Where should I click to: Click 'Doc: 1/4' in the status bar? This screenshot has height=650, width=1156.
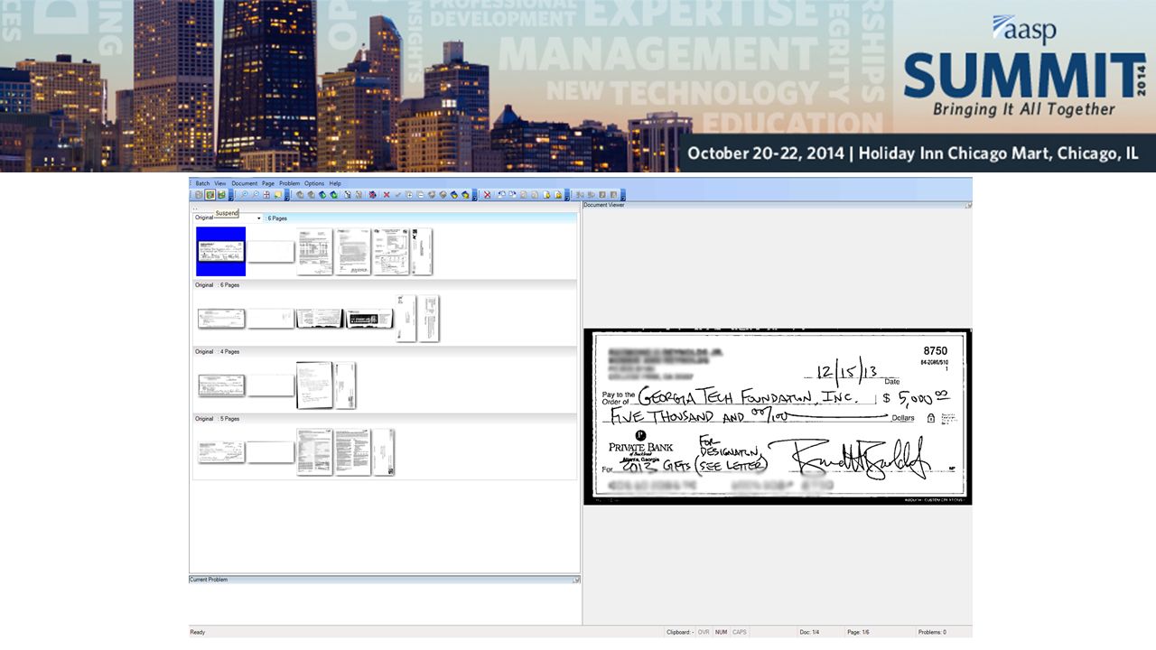tap(809, 632)
